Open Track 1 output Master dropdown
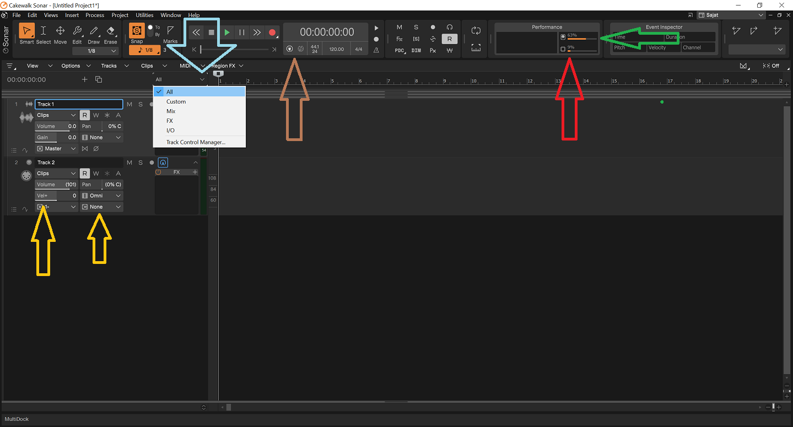 tap(56, 149)
